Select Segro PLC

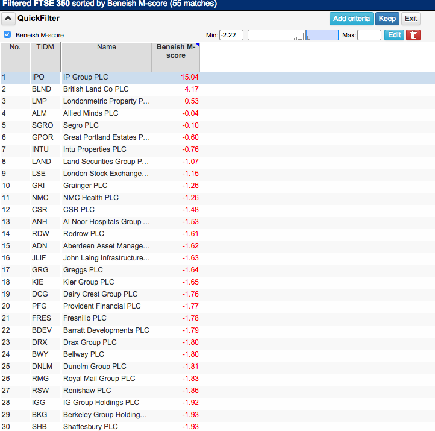pyautogui.click(x=81, y=125)
